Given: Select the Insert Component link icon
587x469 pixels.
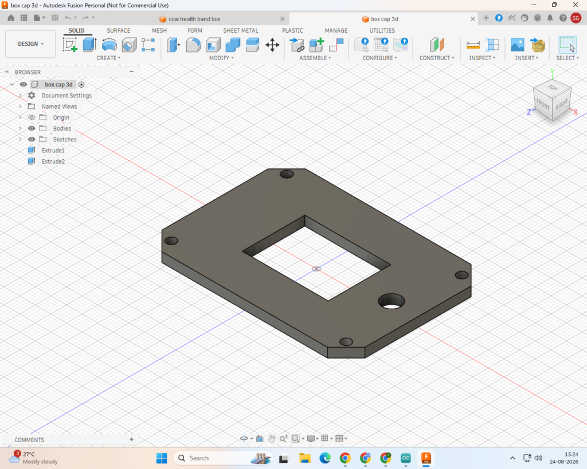Looking at the screenshot, I should [x=298, y=45].
